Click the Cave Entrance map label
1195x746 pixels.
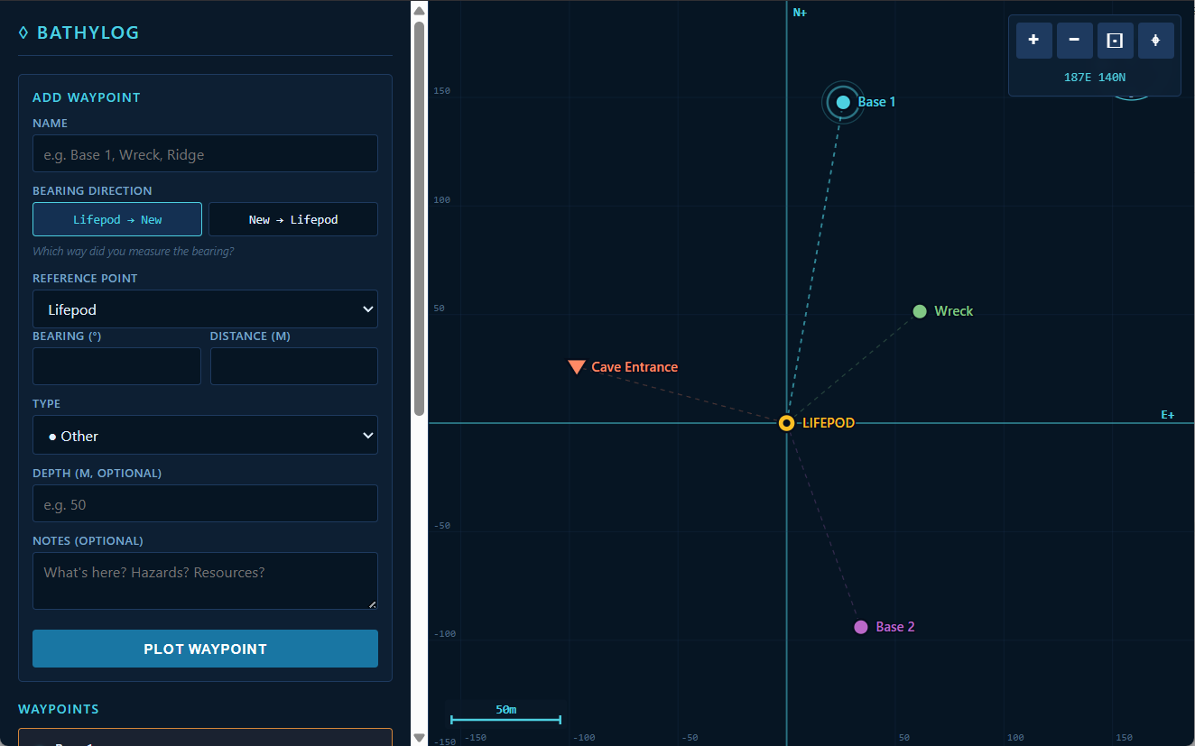click(x=635, y=367)
